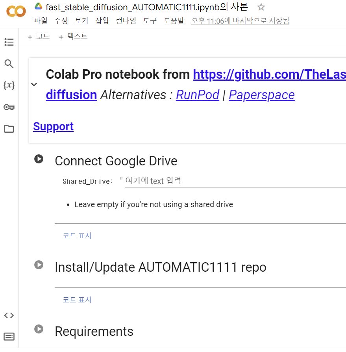The image size is (346, 352).
Task: Collapse the Colab Pro notebook header section
Action: [x=34, y=84]
